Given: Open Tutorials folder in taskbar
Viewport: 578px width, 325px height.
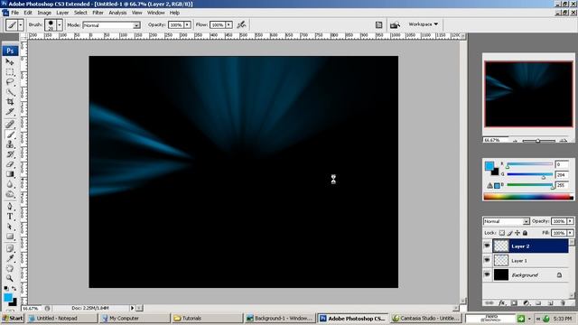Looking at the screenshot, I should [207, 318].
